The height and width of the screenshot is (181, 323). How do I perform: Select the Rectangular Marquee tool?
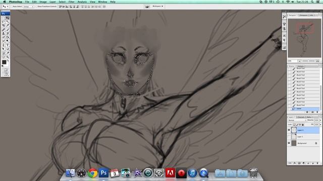coord(4,18)
